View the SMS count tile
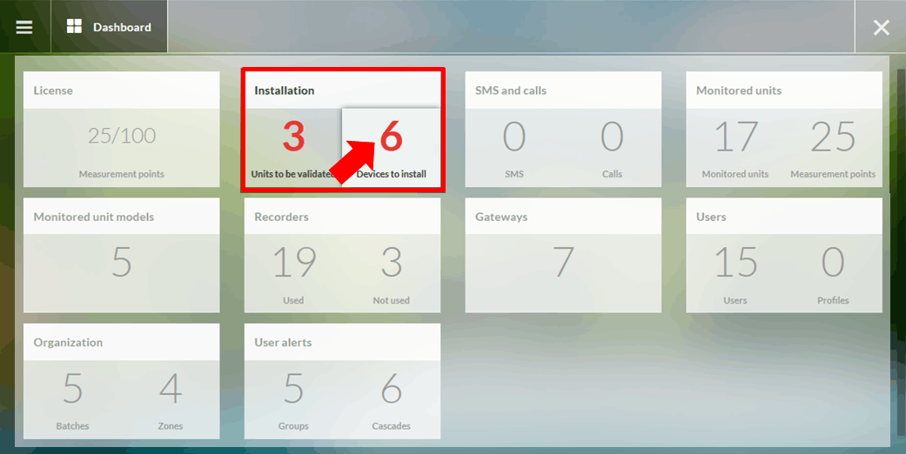This screenshot has width=906, height=454. pos(514,146)
